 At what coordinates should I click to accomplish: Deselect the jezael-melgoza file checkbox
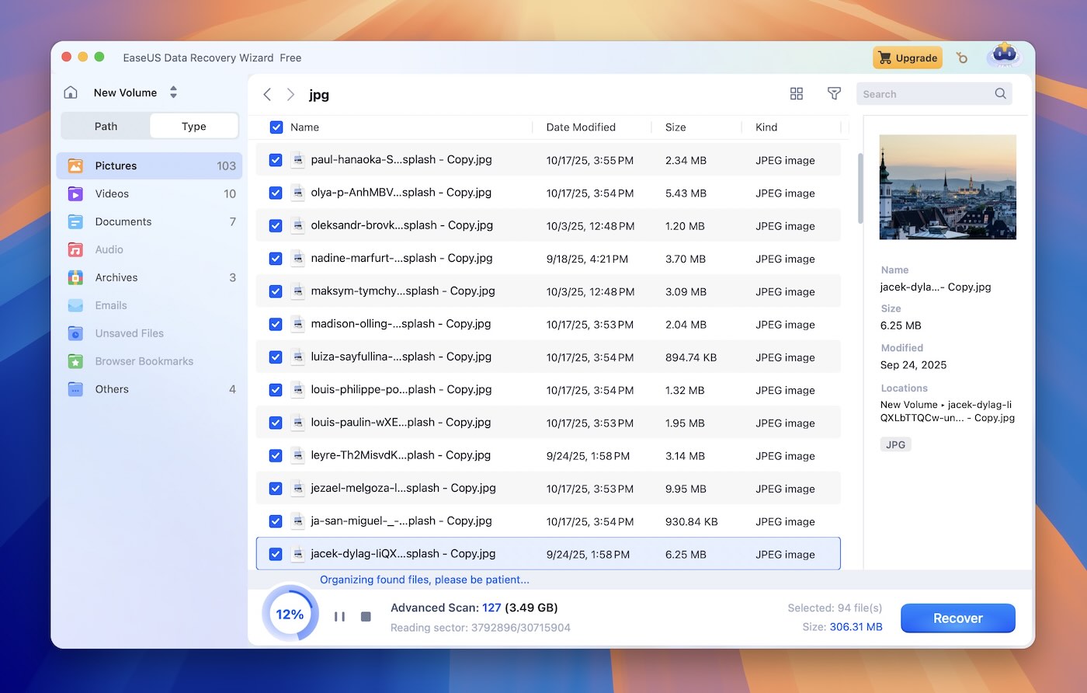pos(276,489)
